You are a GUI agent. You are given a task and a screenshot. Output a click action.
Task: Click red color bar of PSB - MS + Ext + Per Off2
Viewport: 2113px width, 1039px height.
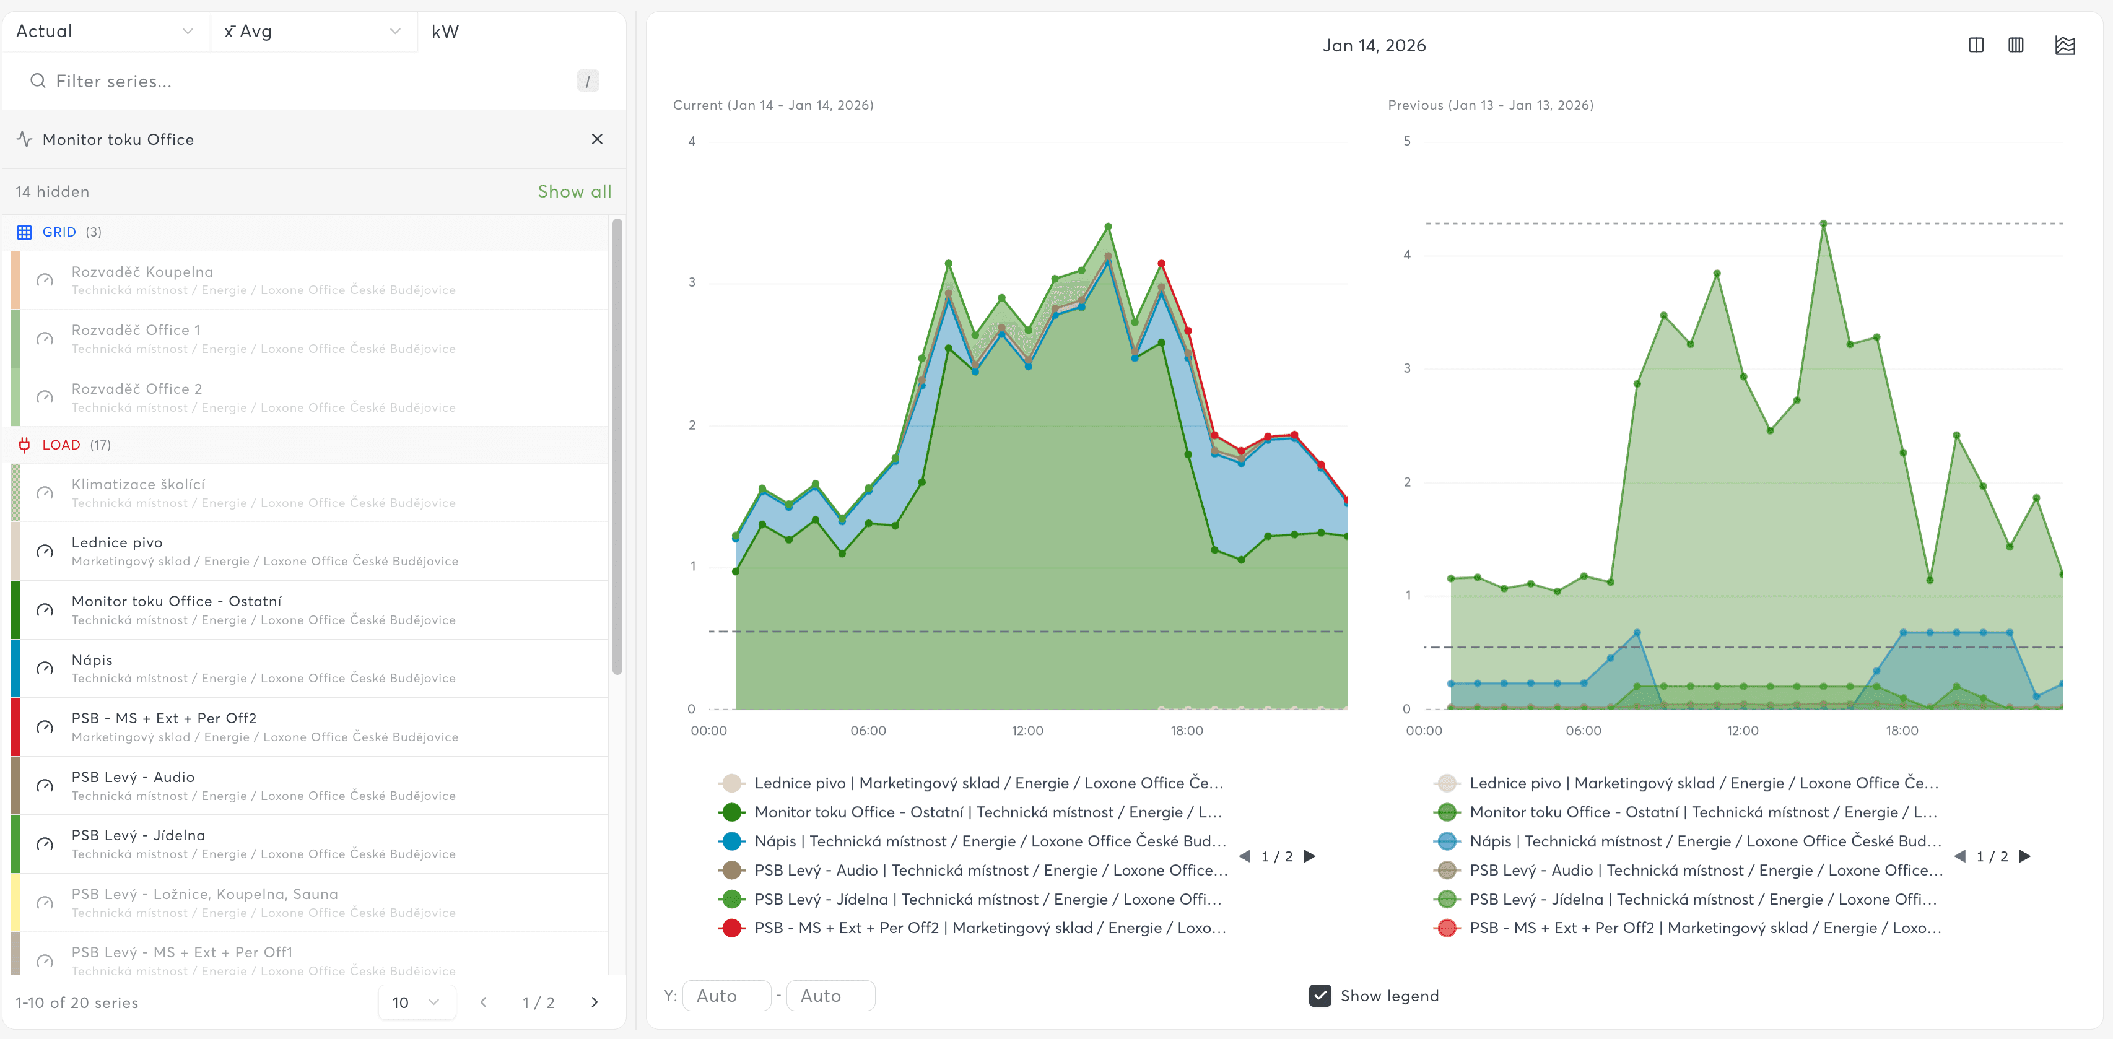(15, 728)
